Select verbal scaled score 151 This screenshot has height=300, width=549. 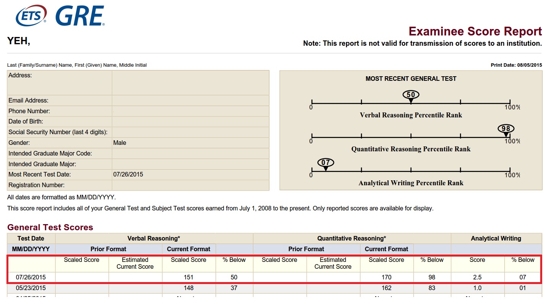[x=189, y=278]
